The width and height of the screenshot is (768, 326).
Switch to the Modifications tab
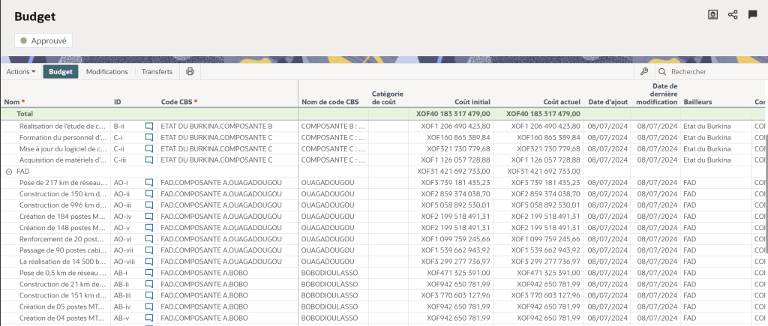(106, 72)
